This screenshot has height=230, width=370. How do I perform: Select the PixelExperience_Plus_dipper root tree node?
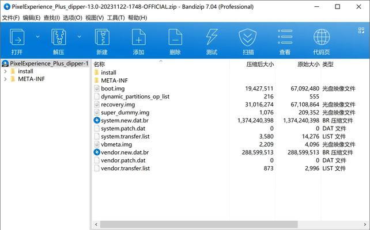coord(45,63)
